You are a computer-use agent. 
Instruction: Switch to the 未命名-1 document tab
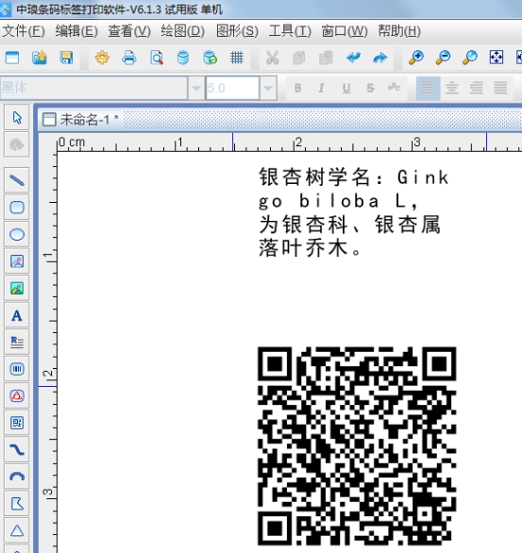[x=80, y=120]
